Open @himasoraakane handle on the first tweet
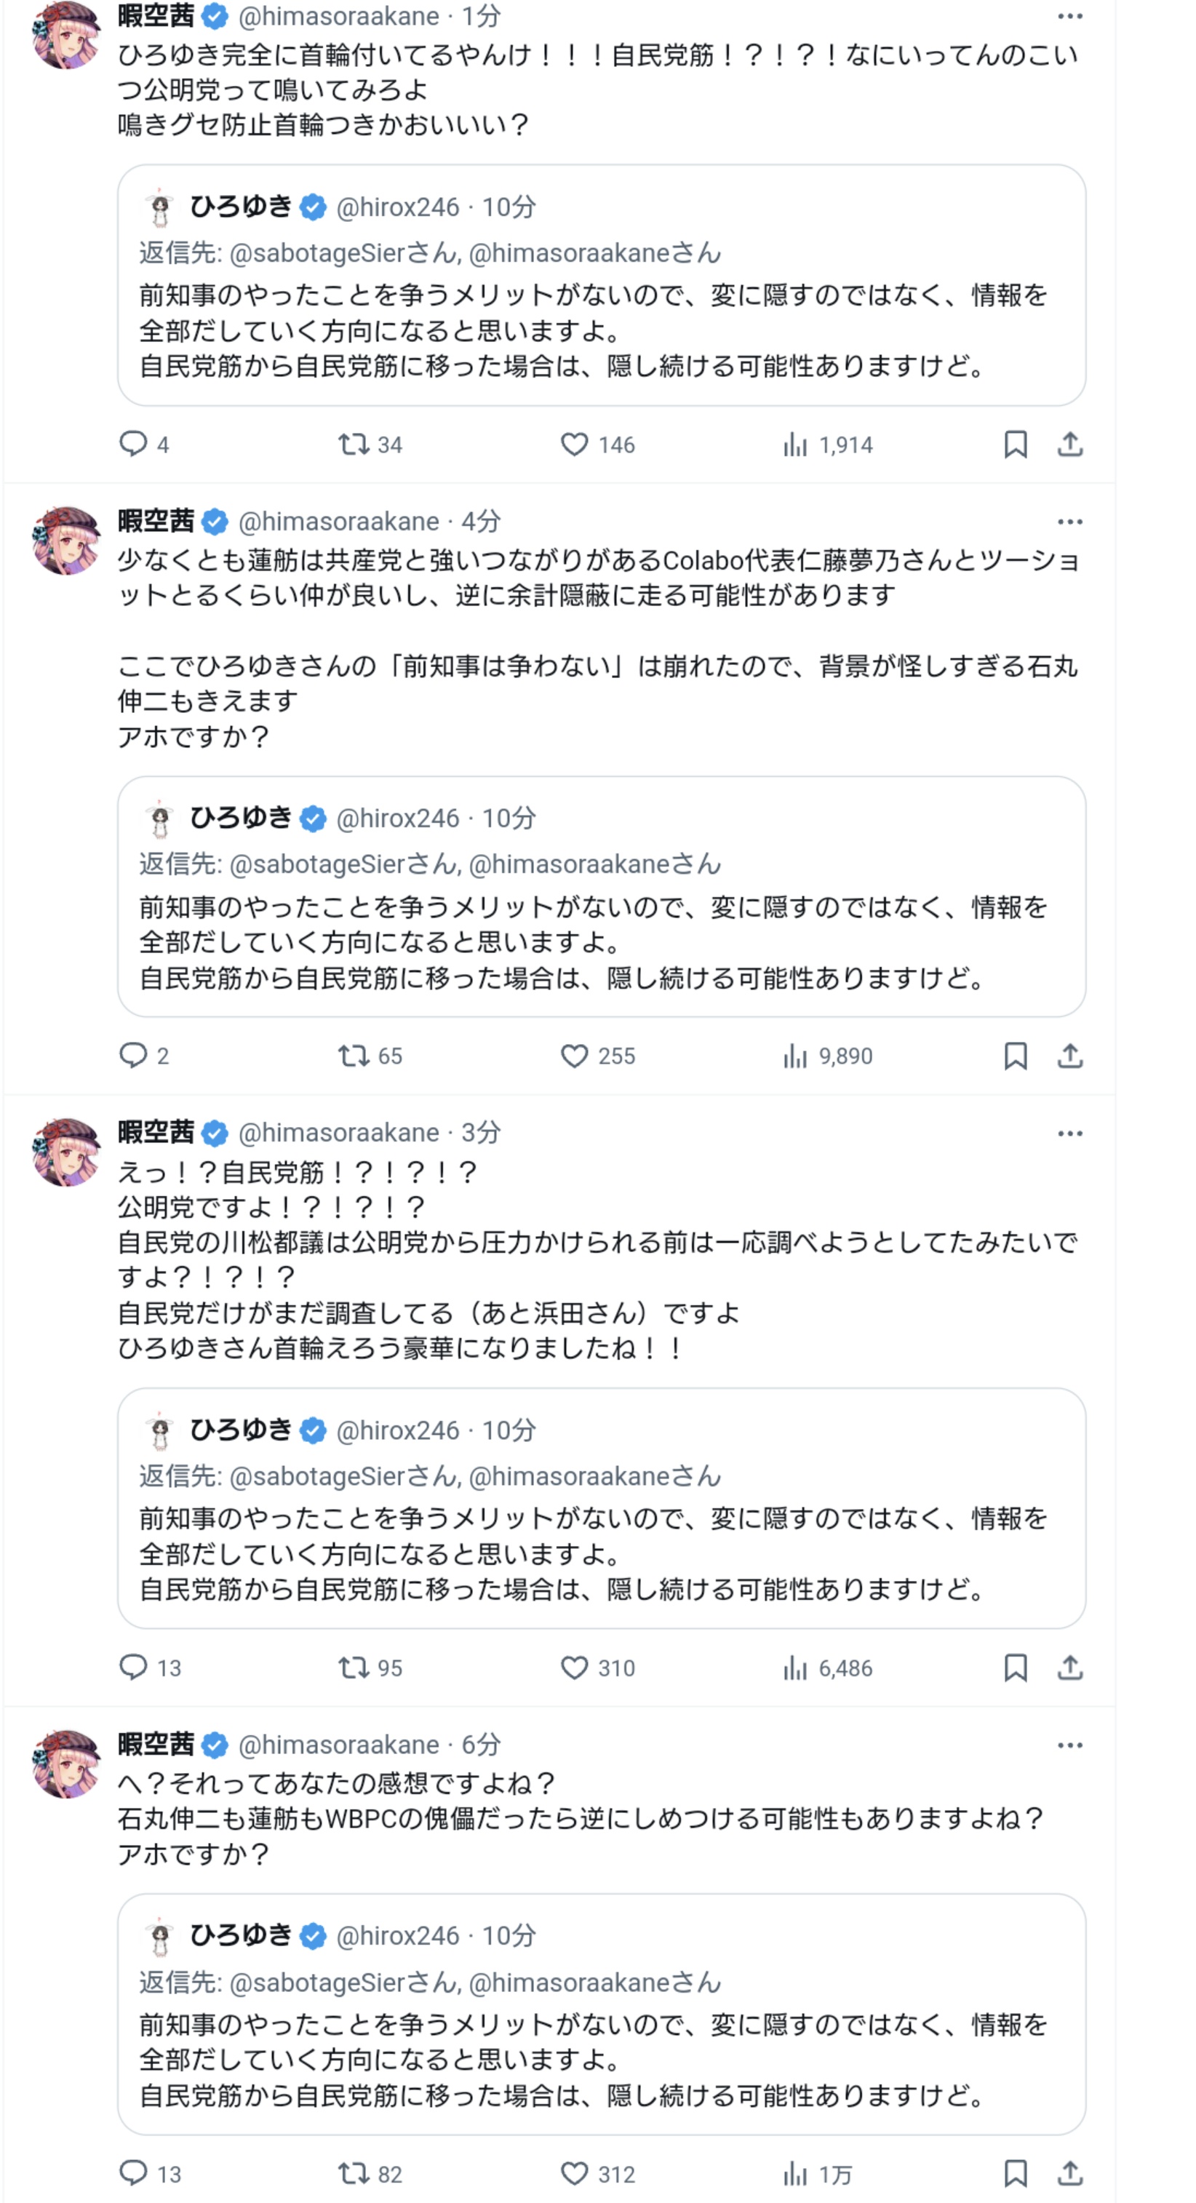 click(338, 16)
